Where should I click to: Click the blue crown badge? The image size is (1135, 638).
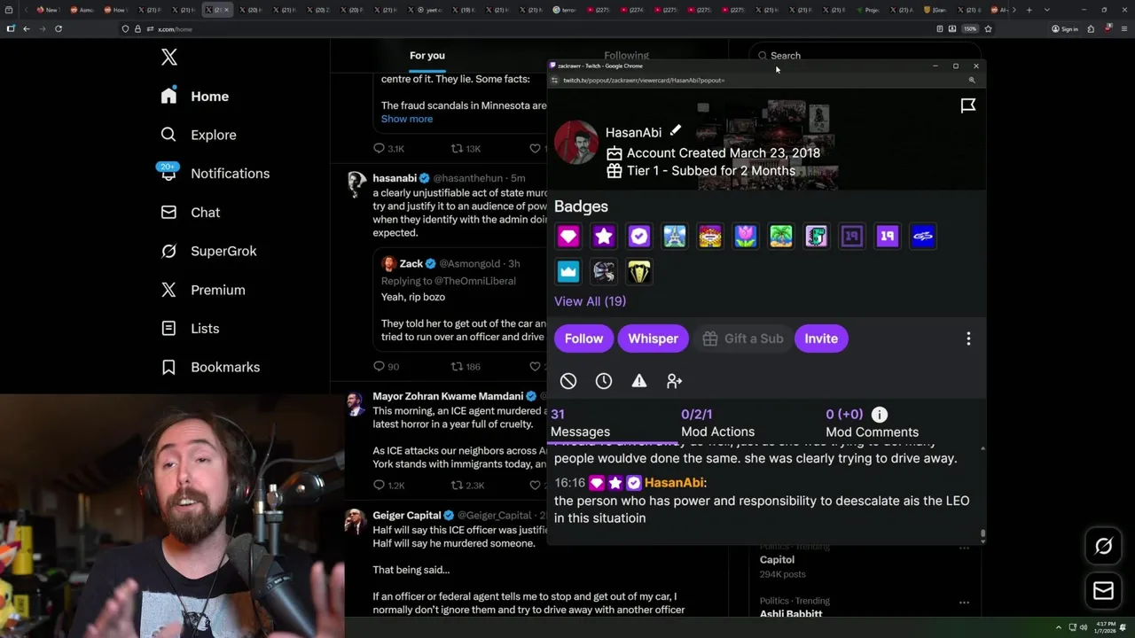(x=568, y=272)
